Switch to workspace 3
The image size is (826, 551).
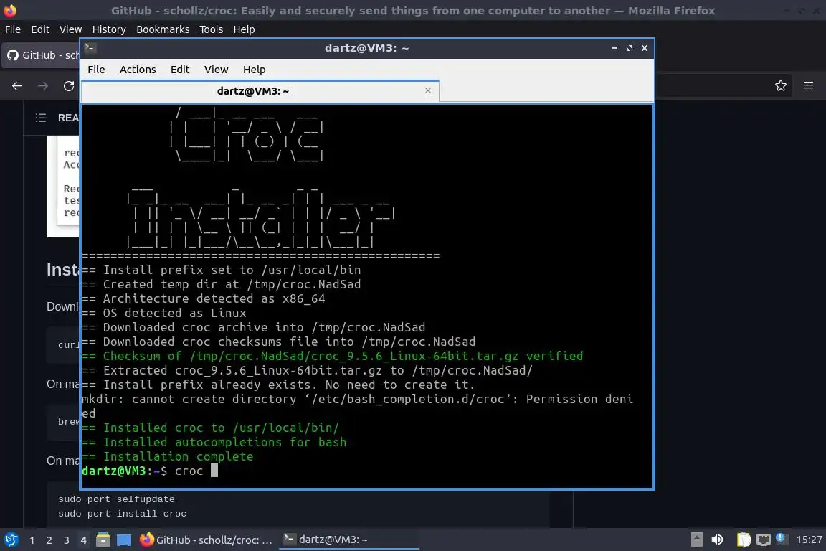click(67, 540)
